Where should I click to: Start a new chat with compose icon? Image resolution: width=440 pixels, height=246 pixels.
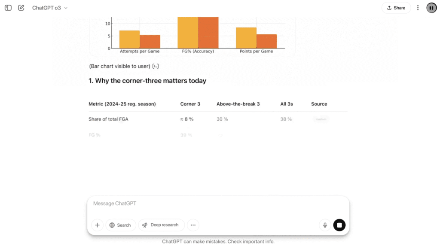click(x=21, y=8)
